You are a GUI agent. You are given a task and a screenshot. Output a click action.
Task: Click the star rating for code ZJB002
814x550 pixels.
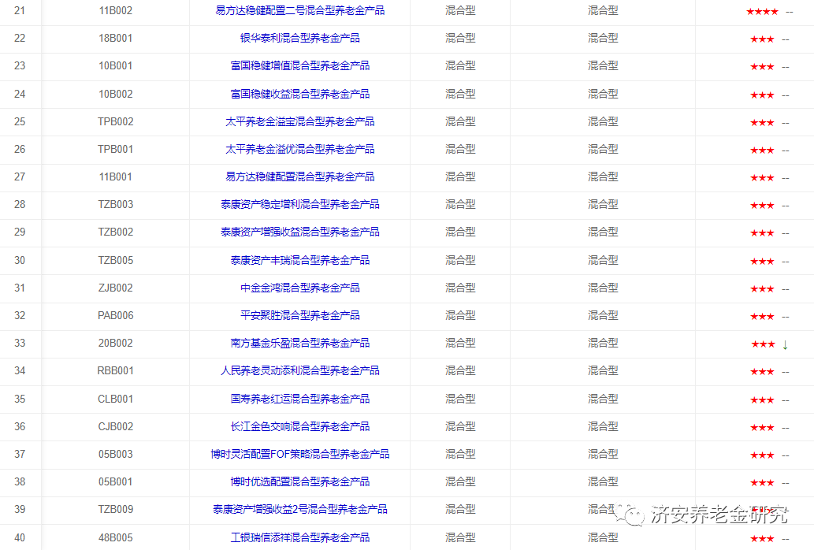(x=762, y=288)
